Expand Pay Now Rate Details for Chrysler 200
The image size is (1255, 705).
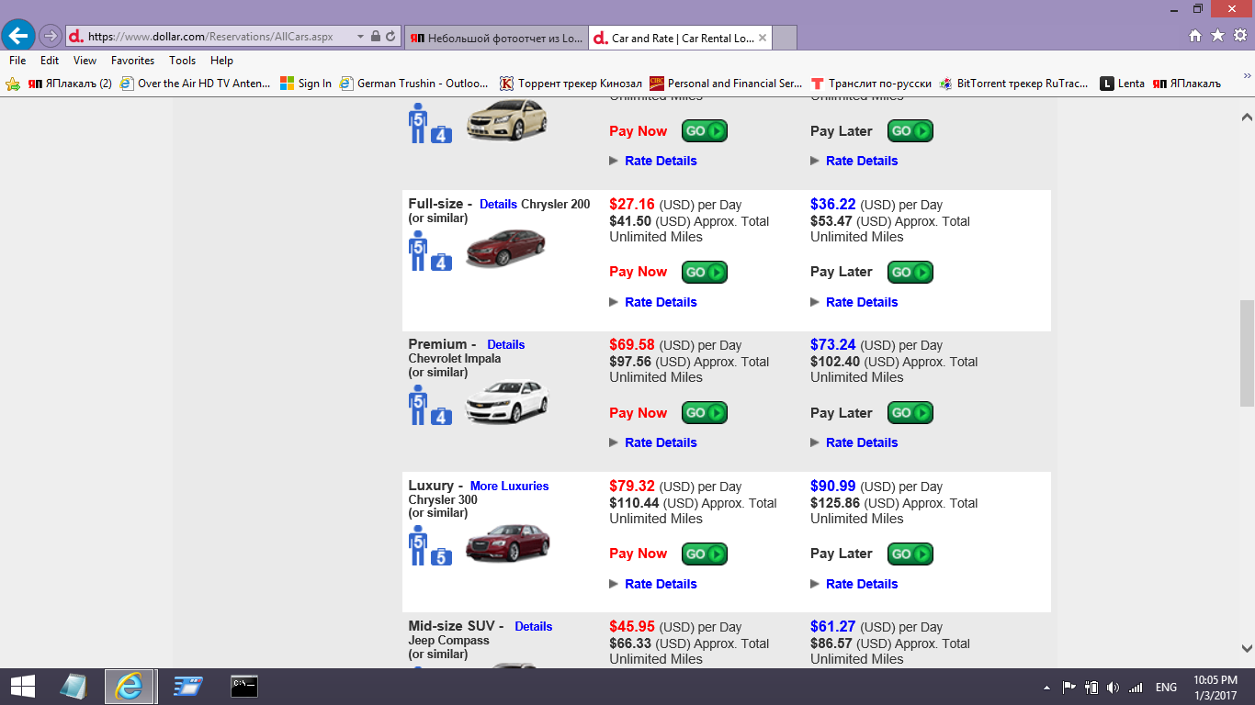click(x=653, y=302)
